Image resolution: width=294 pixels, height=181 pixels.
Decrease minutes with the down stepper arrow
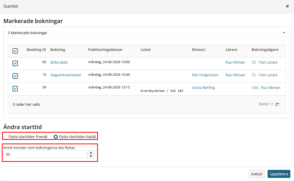click(91, 156)
